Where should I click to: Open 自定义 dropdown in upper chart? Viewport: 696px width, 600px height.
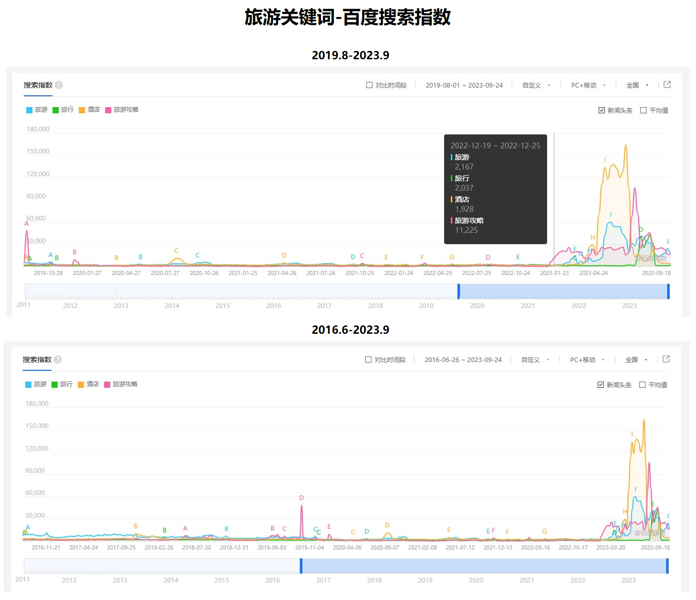point(536,85)
